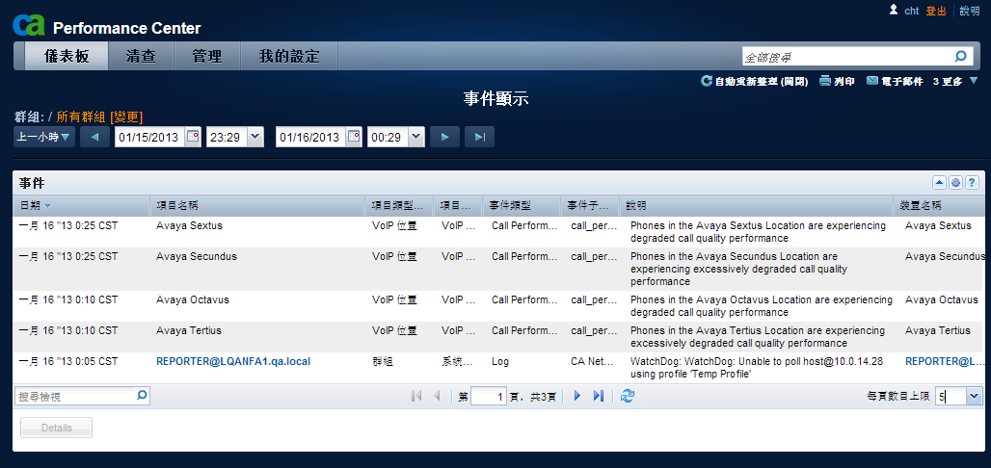Open the 每頁數目上限 page size dropdown
The width and height of the screenshot is (991, 468).
pos(975,396)
